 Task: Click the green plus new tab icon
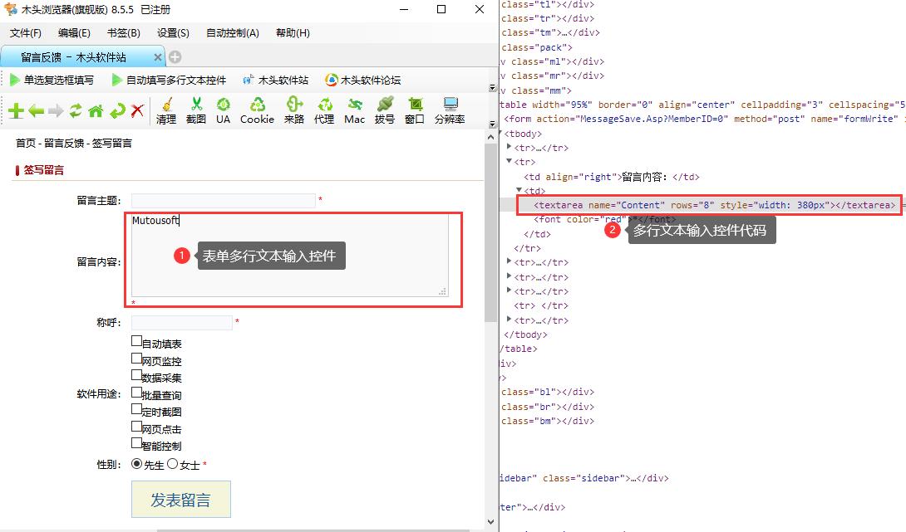click(x=16, y=111)
